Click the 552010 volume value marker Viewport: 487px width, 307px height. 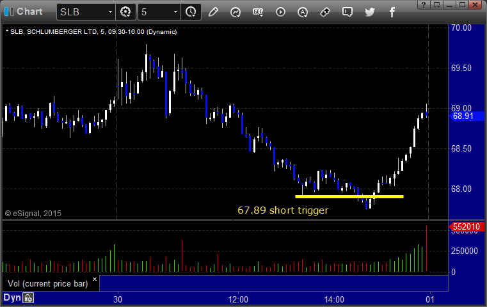click(467, 226)
